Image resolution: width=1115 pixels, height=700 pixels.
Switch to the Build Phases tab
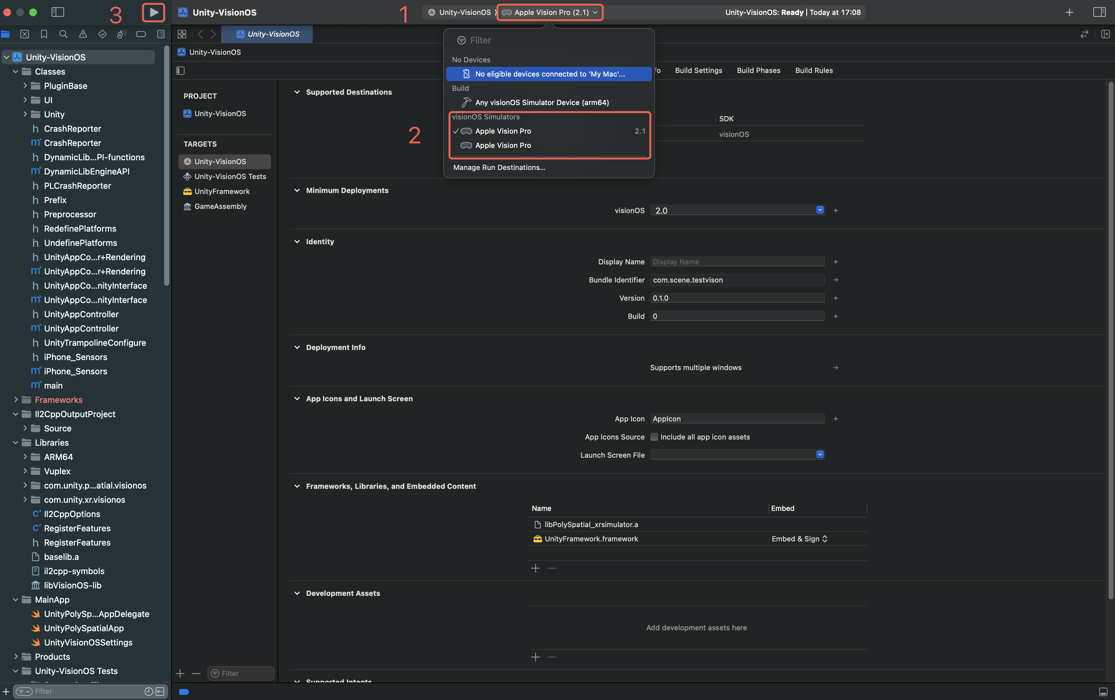(758, 70)
